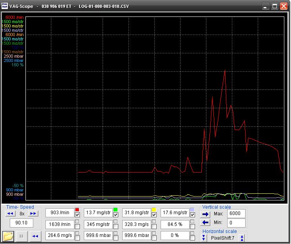Click the white 900 mbar axis label
Screen dimensions: 291x244
(14, 195)
